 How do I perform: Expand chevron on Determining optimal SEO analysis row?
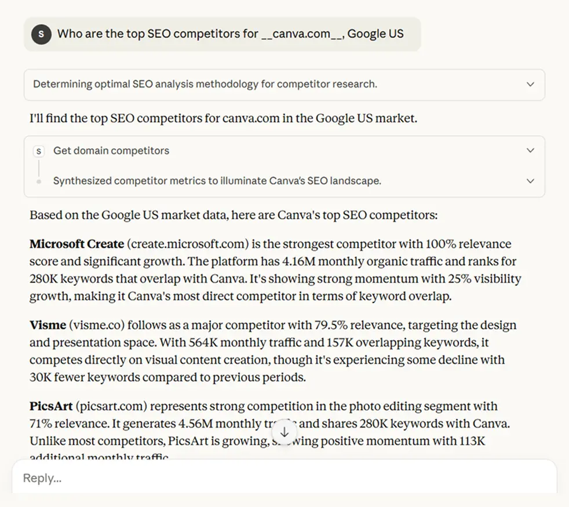tap(530, 85)
